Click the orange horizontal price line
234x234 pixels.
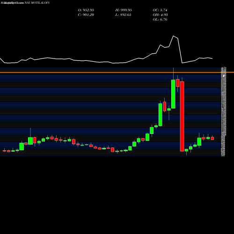coord(117,73)
